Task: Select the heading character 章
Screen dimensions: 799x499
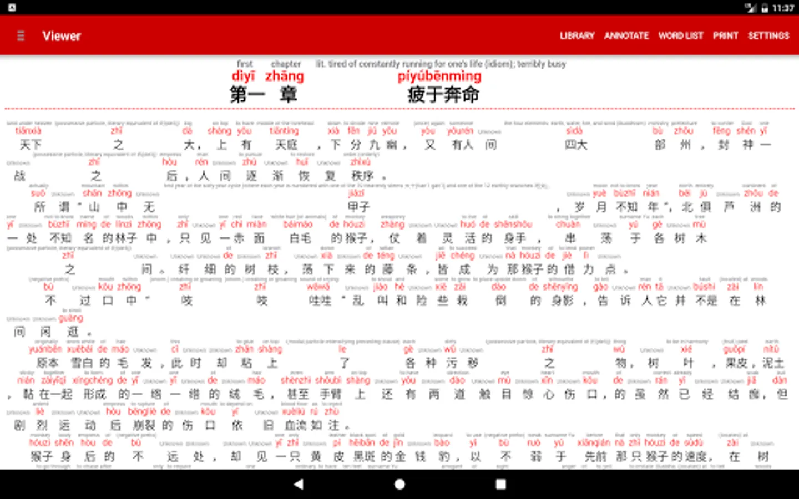Action: click(x=288, y=95)
